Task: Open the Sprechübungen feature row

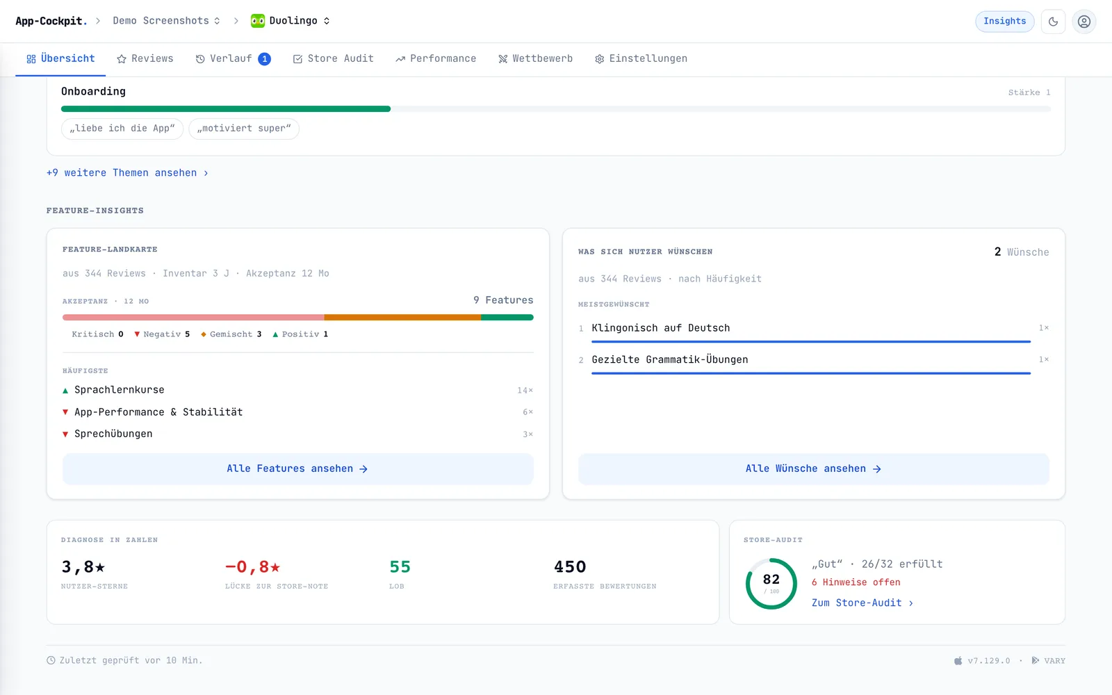Action: click(298, 434)
